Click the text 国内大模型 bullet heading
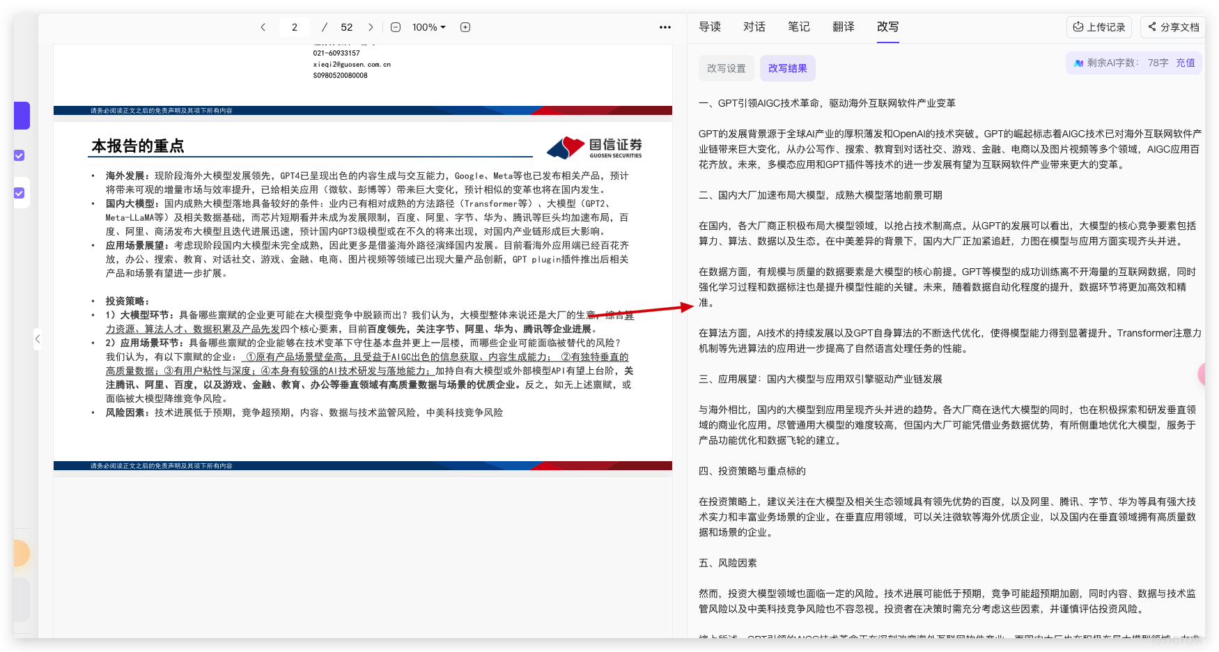This screenshot has width=1219, height=652. (130, 203)
